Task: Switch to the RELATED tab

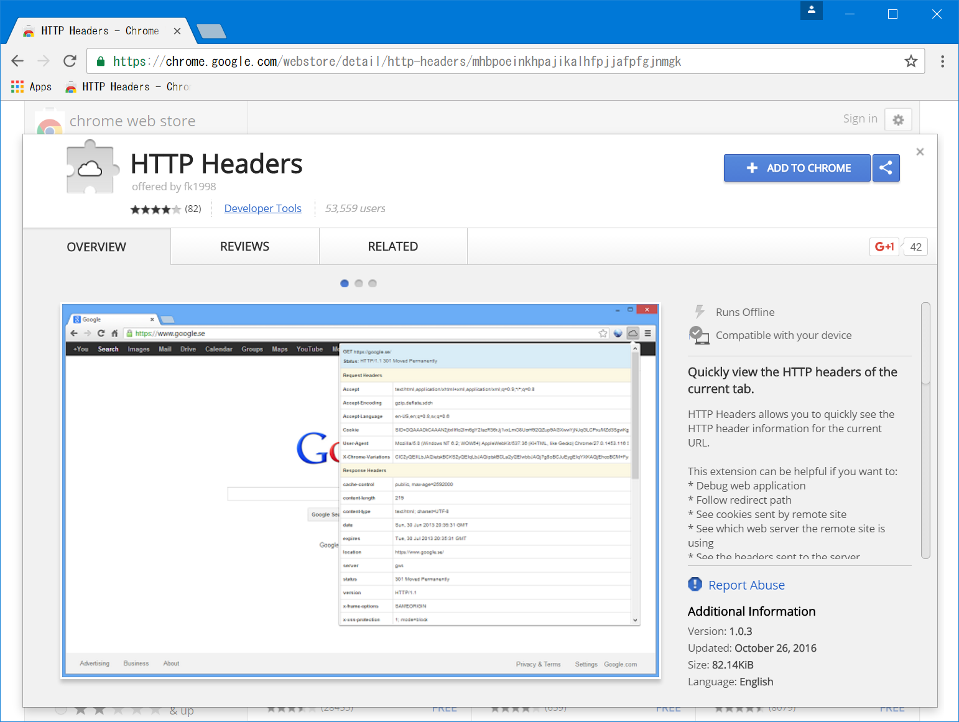Action: click(393, 247)
